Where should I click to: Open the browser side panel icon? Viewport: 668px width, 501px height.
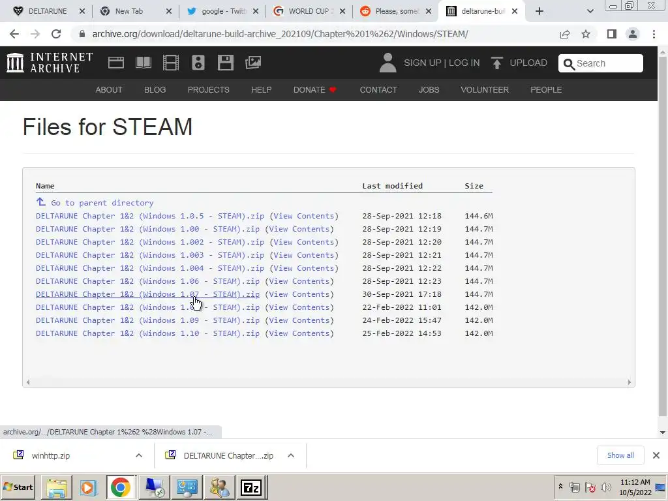(612, 34)
